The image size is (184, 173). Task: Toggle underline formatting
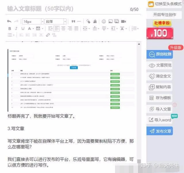pyautogui.click(x=23, y=29)
